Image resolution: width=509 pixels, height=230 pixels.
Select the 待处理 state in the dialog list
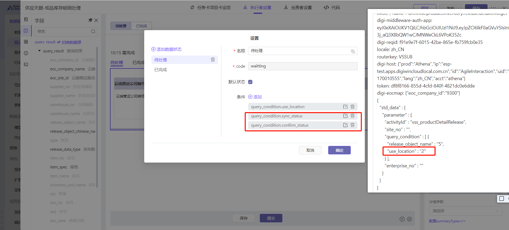coord(185,60)
